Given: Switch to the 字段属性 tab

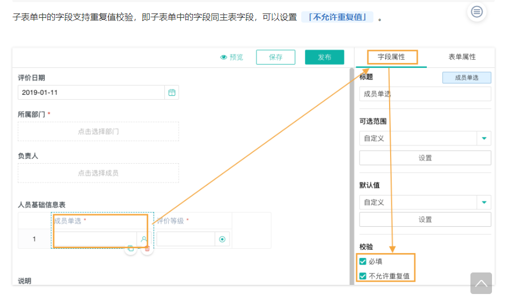Looking at the screenshot, I should (391, 57).
